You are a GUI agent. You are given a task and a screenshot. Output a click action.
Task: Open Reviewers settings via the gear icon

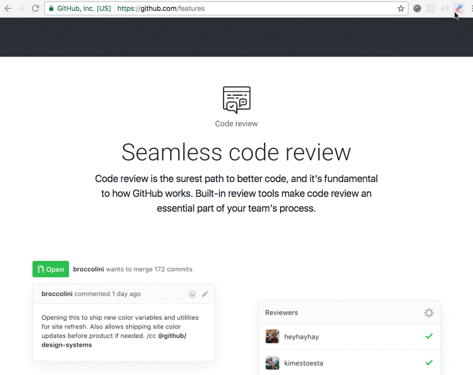click(x=429, y=313)
